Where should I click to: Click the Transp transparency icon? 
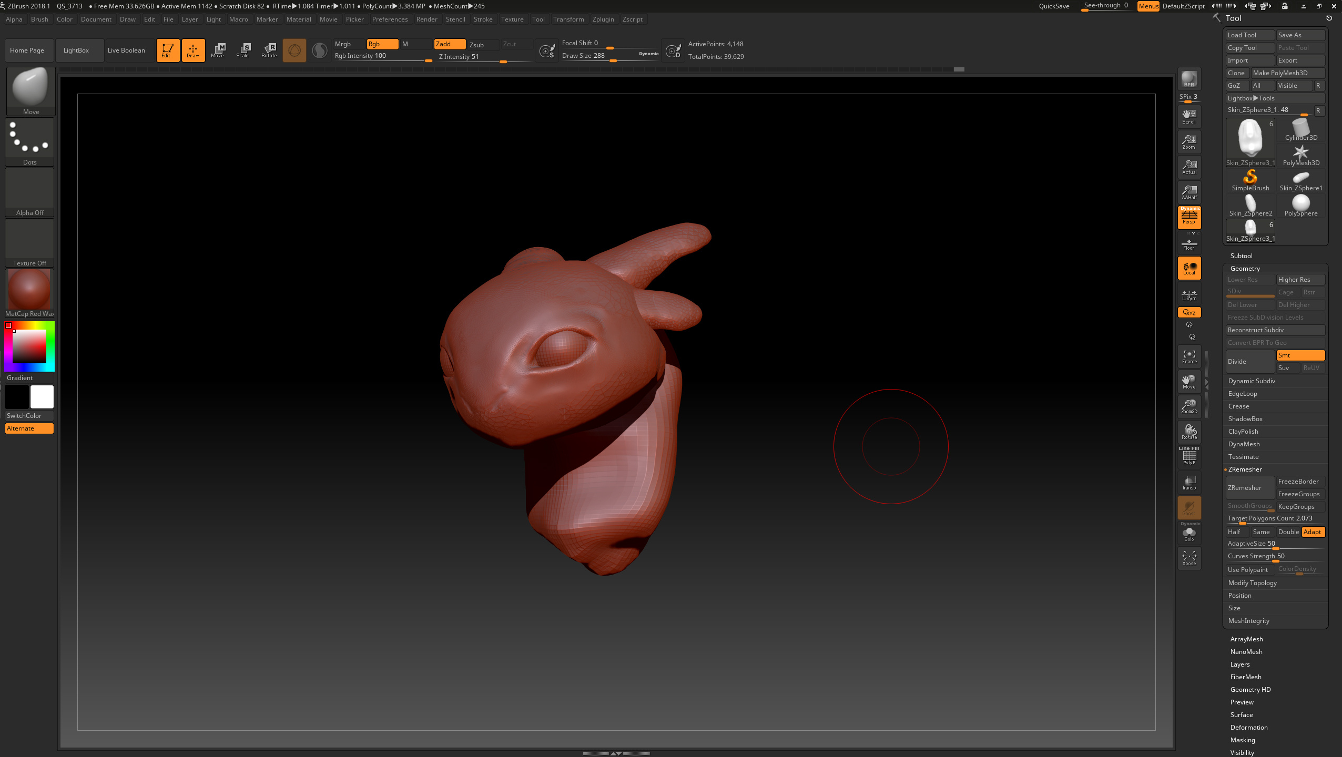[1189, 483]
